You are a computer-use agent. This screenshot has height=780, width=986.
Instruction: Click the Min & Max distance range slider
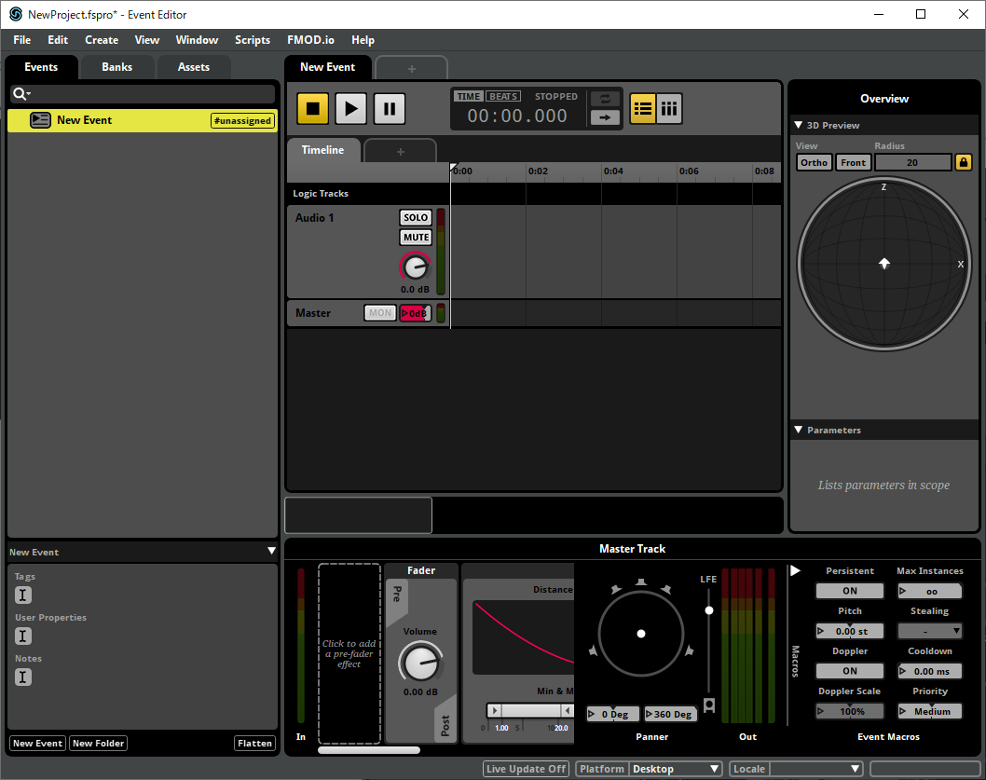[530, 710]
